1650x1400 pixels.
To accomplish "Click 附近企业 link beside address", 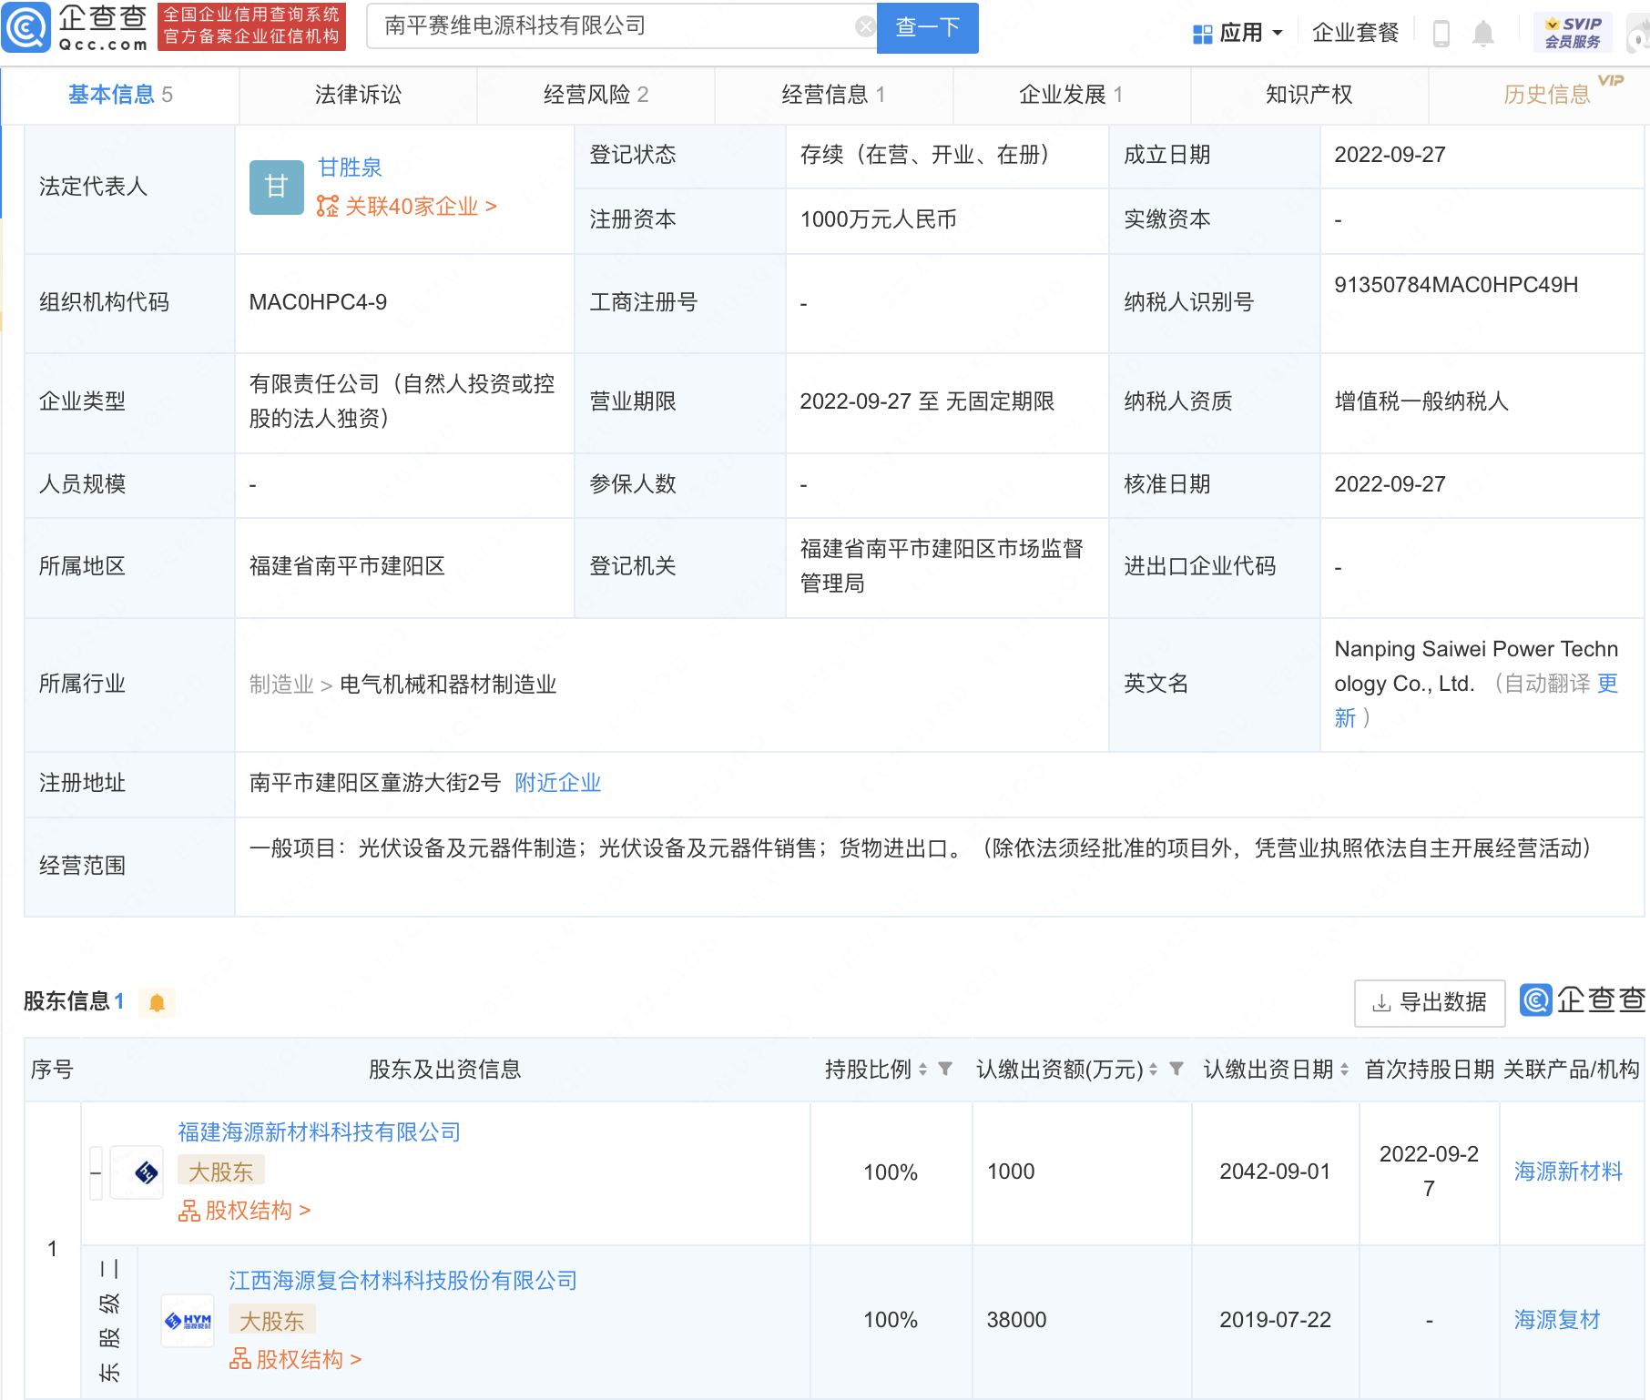I will [x=558, y=783].
